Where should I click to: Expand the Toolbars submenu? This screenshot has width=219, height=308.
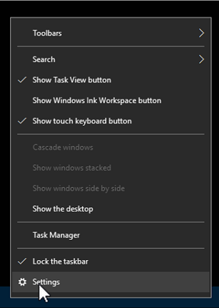[x=111, y=33]
